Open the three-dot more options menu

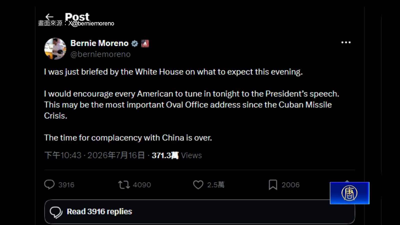[x=346, y=42]
